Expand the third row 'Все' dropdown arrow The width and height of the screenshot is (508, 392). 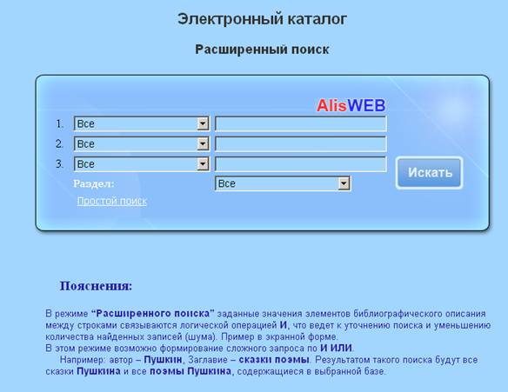pos(203,164)
